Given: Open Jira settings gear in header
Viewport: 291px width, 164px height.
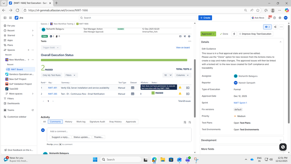Looking at the screenshot, I should [x=280, y=18].
